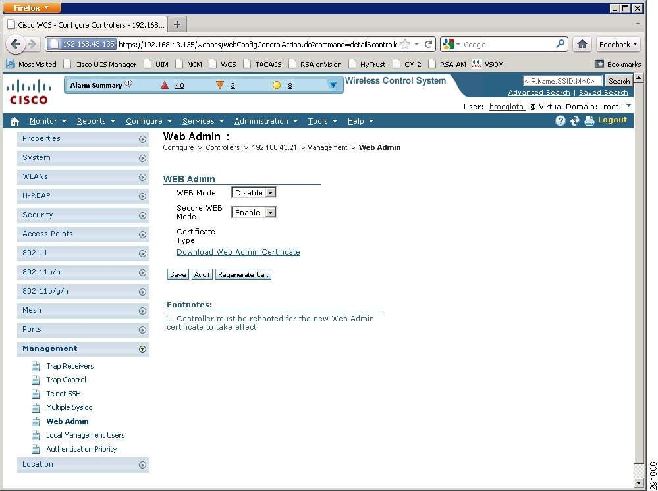Click the Firefox back arrow button
This screenshot has width=658, height=491.
click(16, 44)
